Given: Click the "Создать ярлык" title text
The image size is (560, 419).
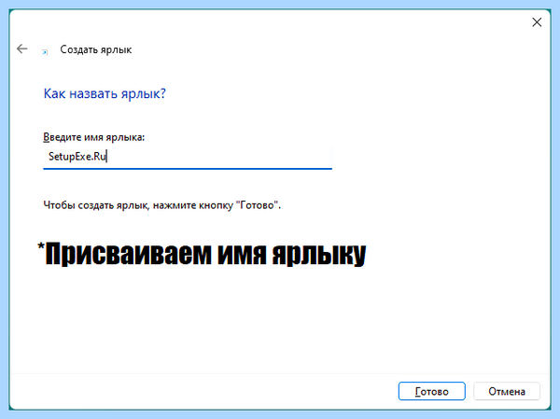Looking at the screenshot, I should (x=96, y=49).
